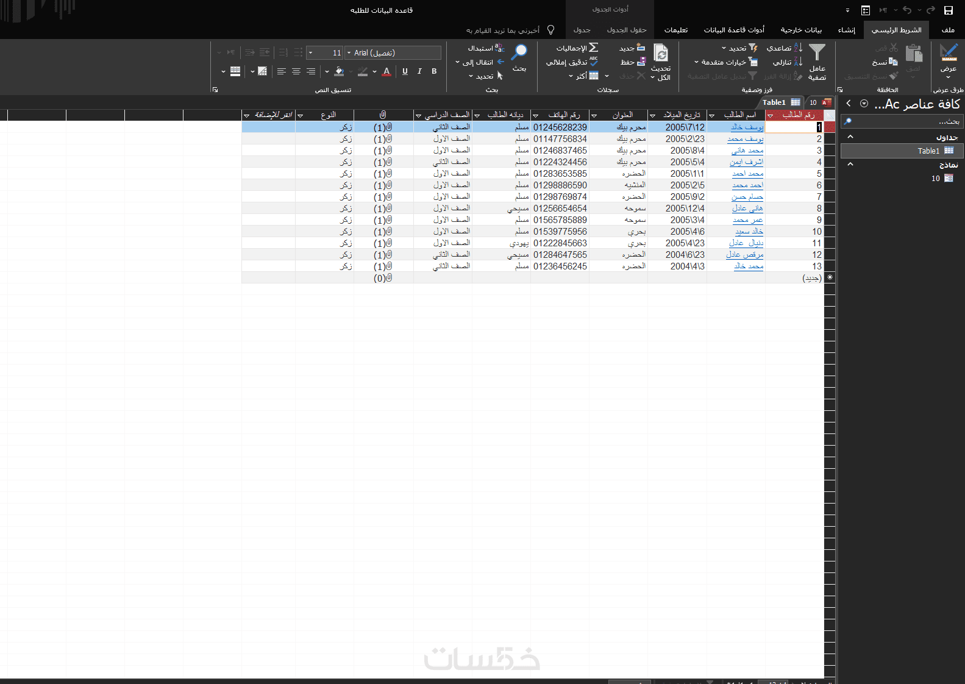The height and width of the screenshot is (684, 965).
Task: Click the عرض (View) design icon
Action: 949,53
